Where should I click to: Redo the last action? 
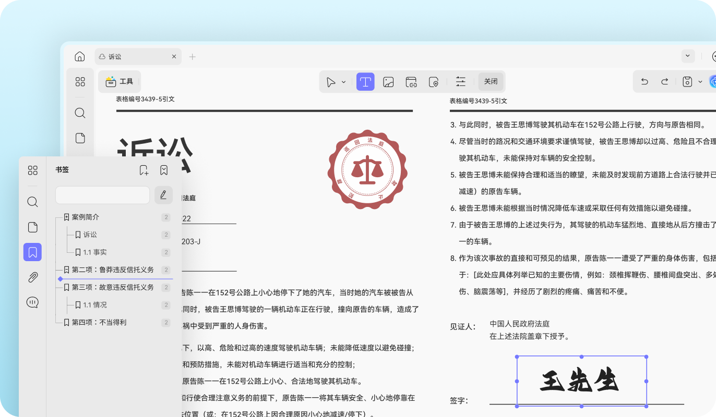click(664, 81)
